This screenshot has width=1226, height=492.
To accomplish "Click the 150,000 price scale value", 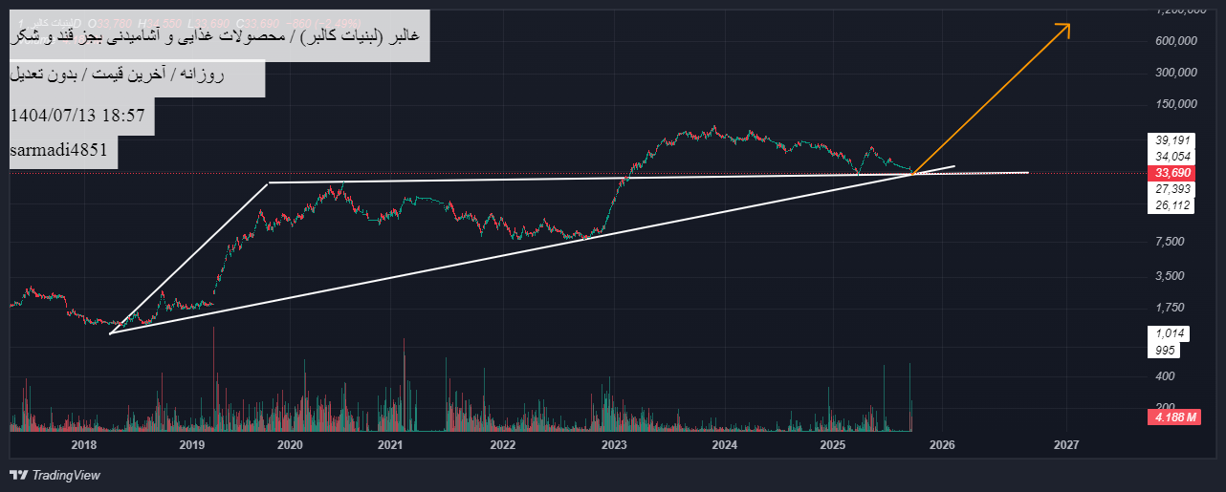I will pos(1175,104).
